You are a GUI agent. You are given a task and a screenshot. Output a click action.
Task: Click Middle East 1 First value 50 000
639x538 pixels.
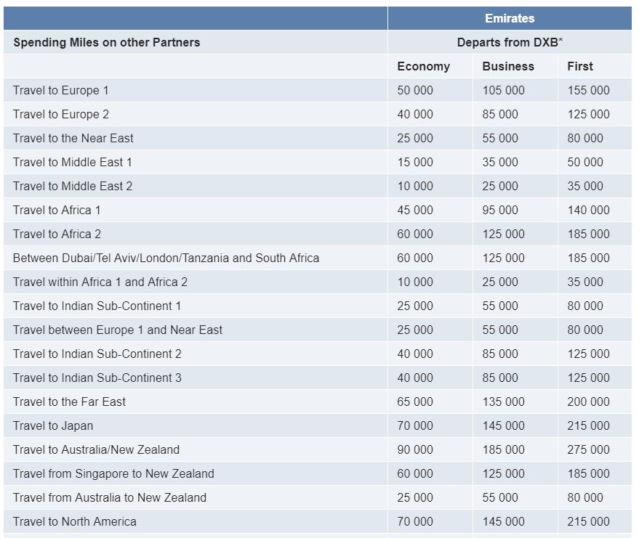585,163
